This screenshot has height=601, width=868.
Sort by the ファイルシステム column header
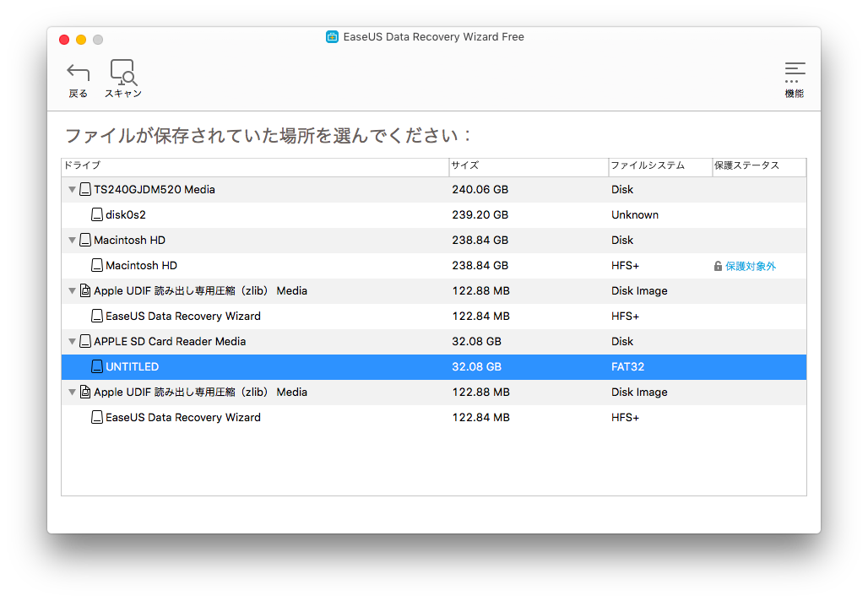[660, 165]
